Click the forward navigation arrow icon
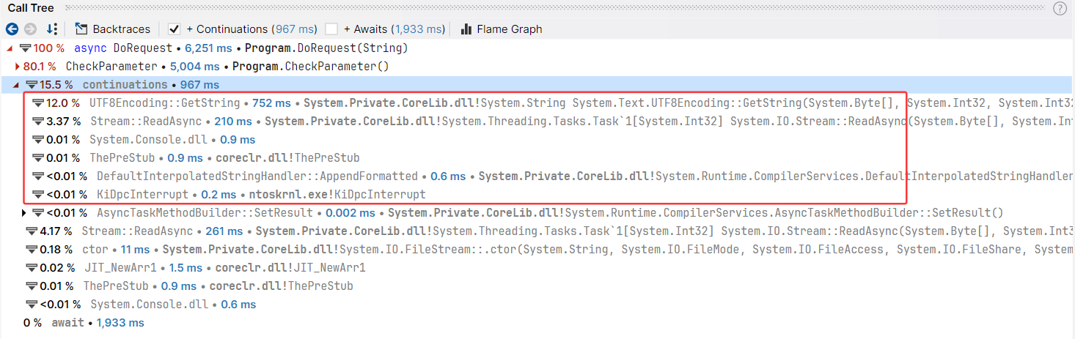Screen dimensions: 1075x339 [x=30, y=29]
